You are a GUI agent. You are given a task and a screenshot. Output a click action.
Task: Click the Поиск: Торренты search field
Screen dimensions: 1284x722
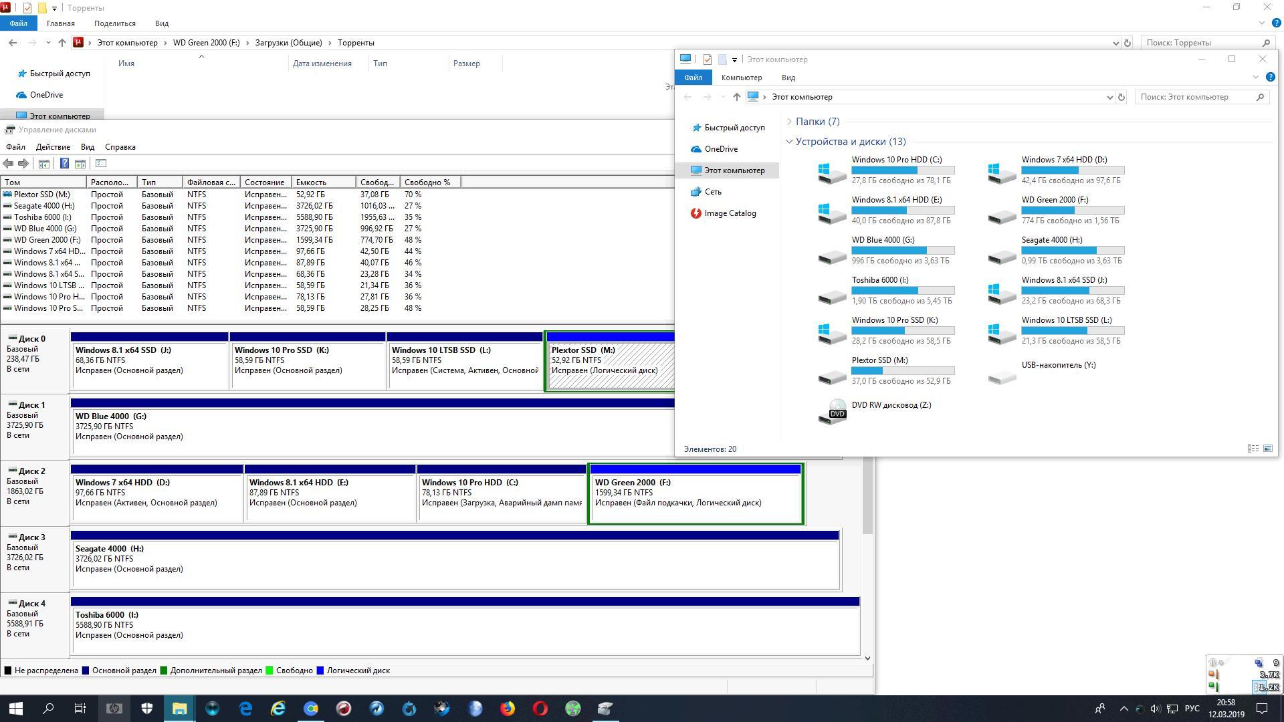click(x=1202, y=43)
